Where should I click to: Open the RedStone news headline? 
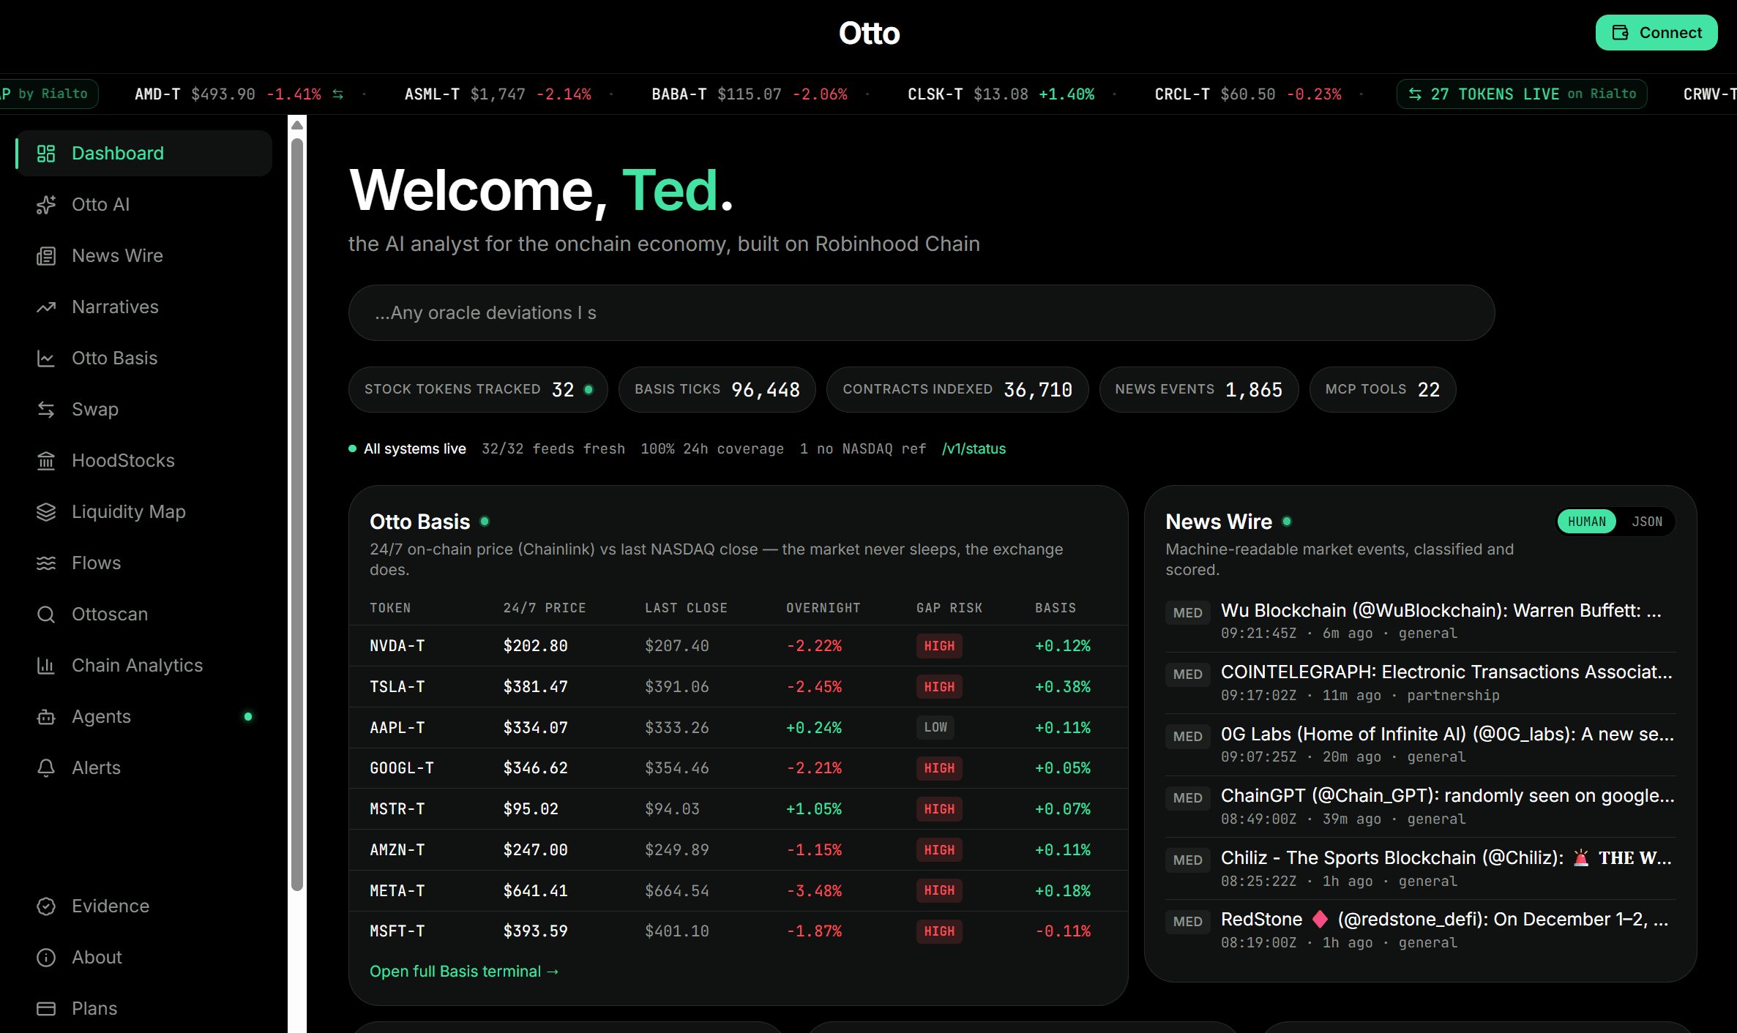pyautogui.click(x=1444, y=920)
